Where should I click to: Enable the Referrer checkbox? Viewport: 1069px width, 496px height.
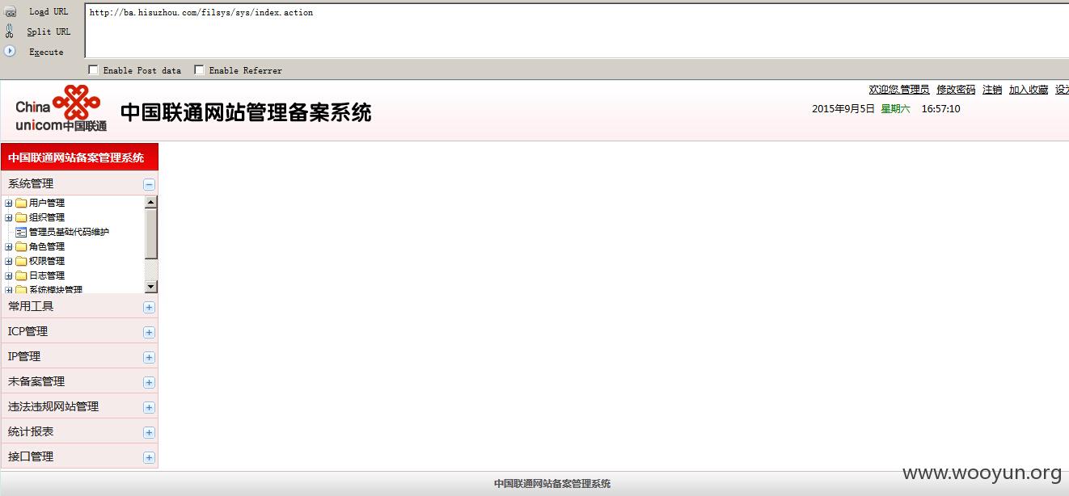point(199,70)
